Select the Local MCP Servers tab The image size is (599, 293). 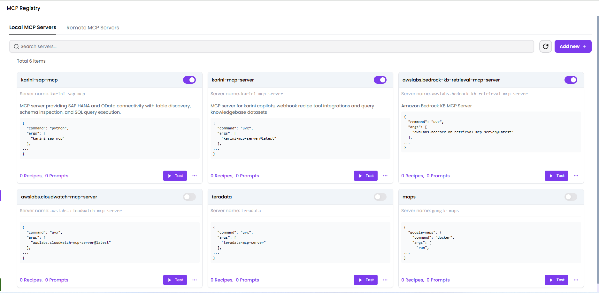pyautogui.click(x=33, y=27)
